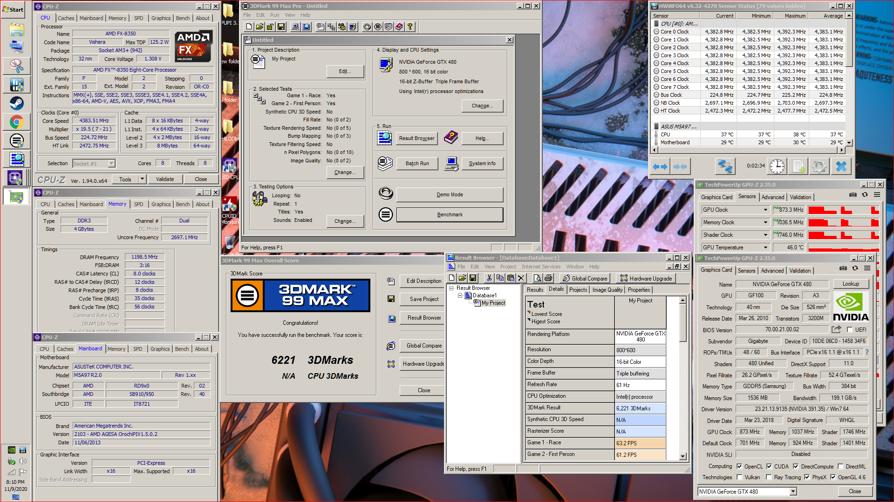Click the BIOS share arrow icon in GPU-Z

coord(837,329)
